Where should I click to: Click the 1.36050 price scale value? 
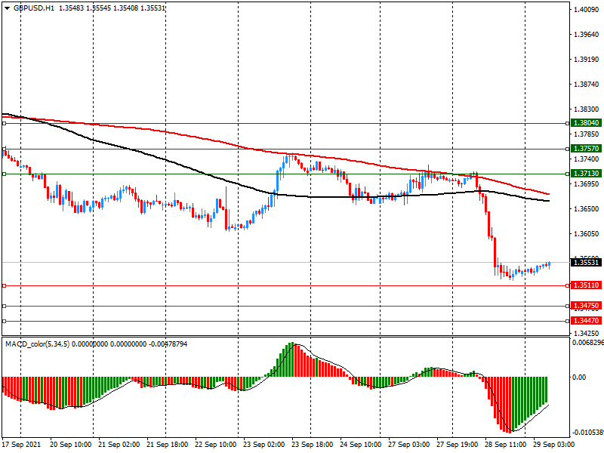click(x=587, y=234)
